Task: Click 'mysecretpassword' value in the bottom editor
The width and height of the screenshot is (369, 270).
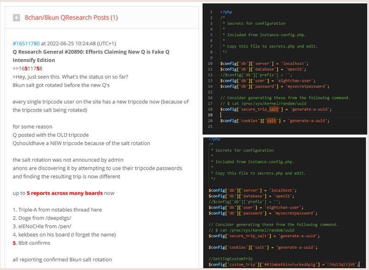Action: (x=295, y=213)
